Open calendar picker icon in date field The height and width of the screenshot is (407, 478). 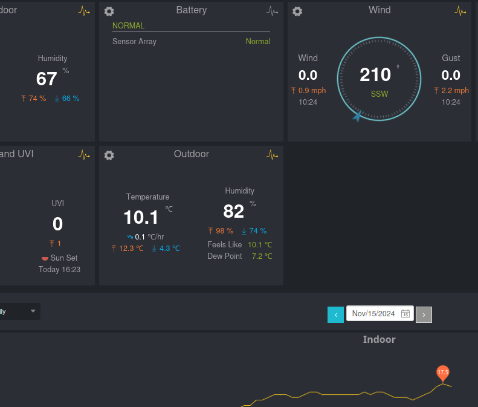point(405,314)
